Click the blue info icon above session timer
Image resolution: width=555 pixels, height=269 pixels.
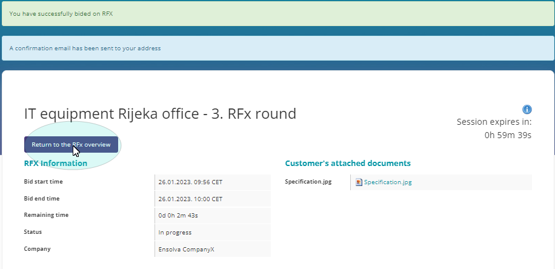tap(527, 110)
